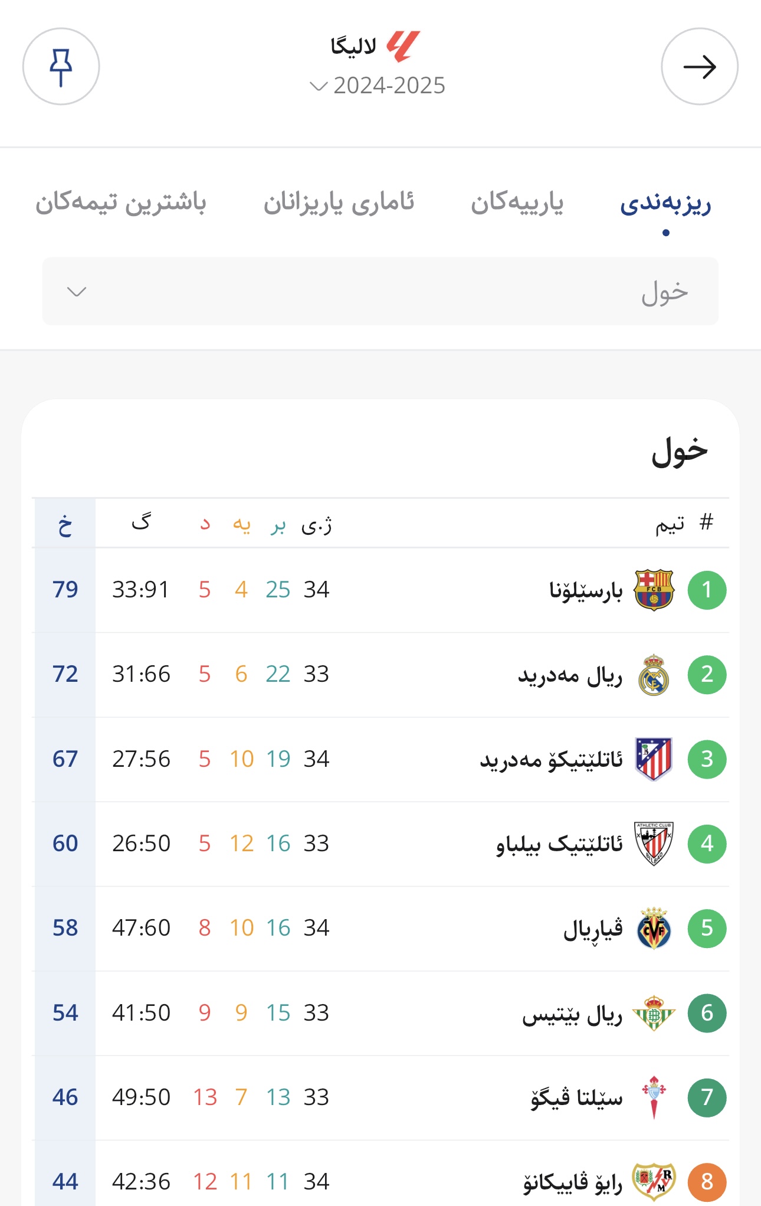The width and height of the screenshot is (761, 1206).
Task: Tap the Villarreal yellow crest
Action: pos(654,928)
